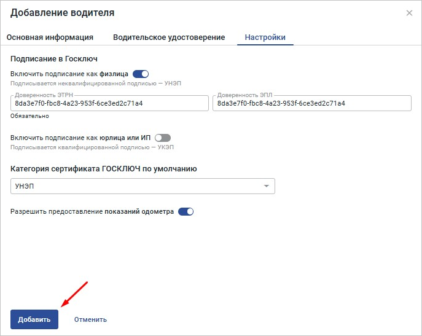Close the Добавление водителя dialog
Image resolution: width=422 pixels, height=336 pixels.
tap(409, 13)
